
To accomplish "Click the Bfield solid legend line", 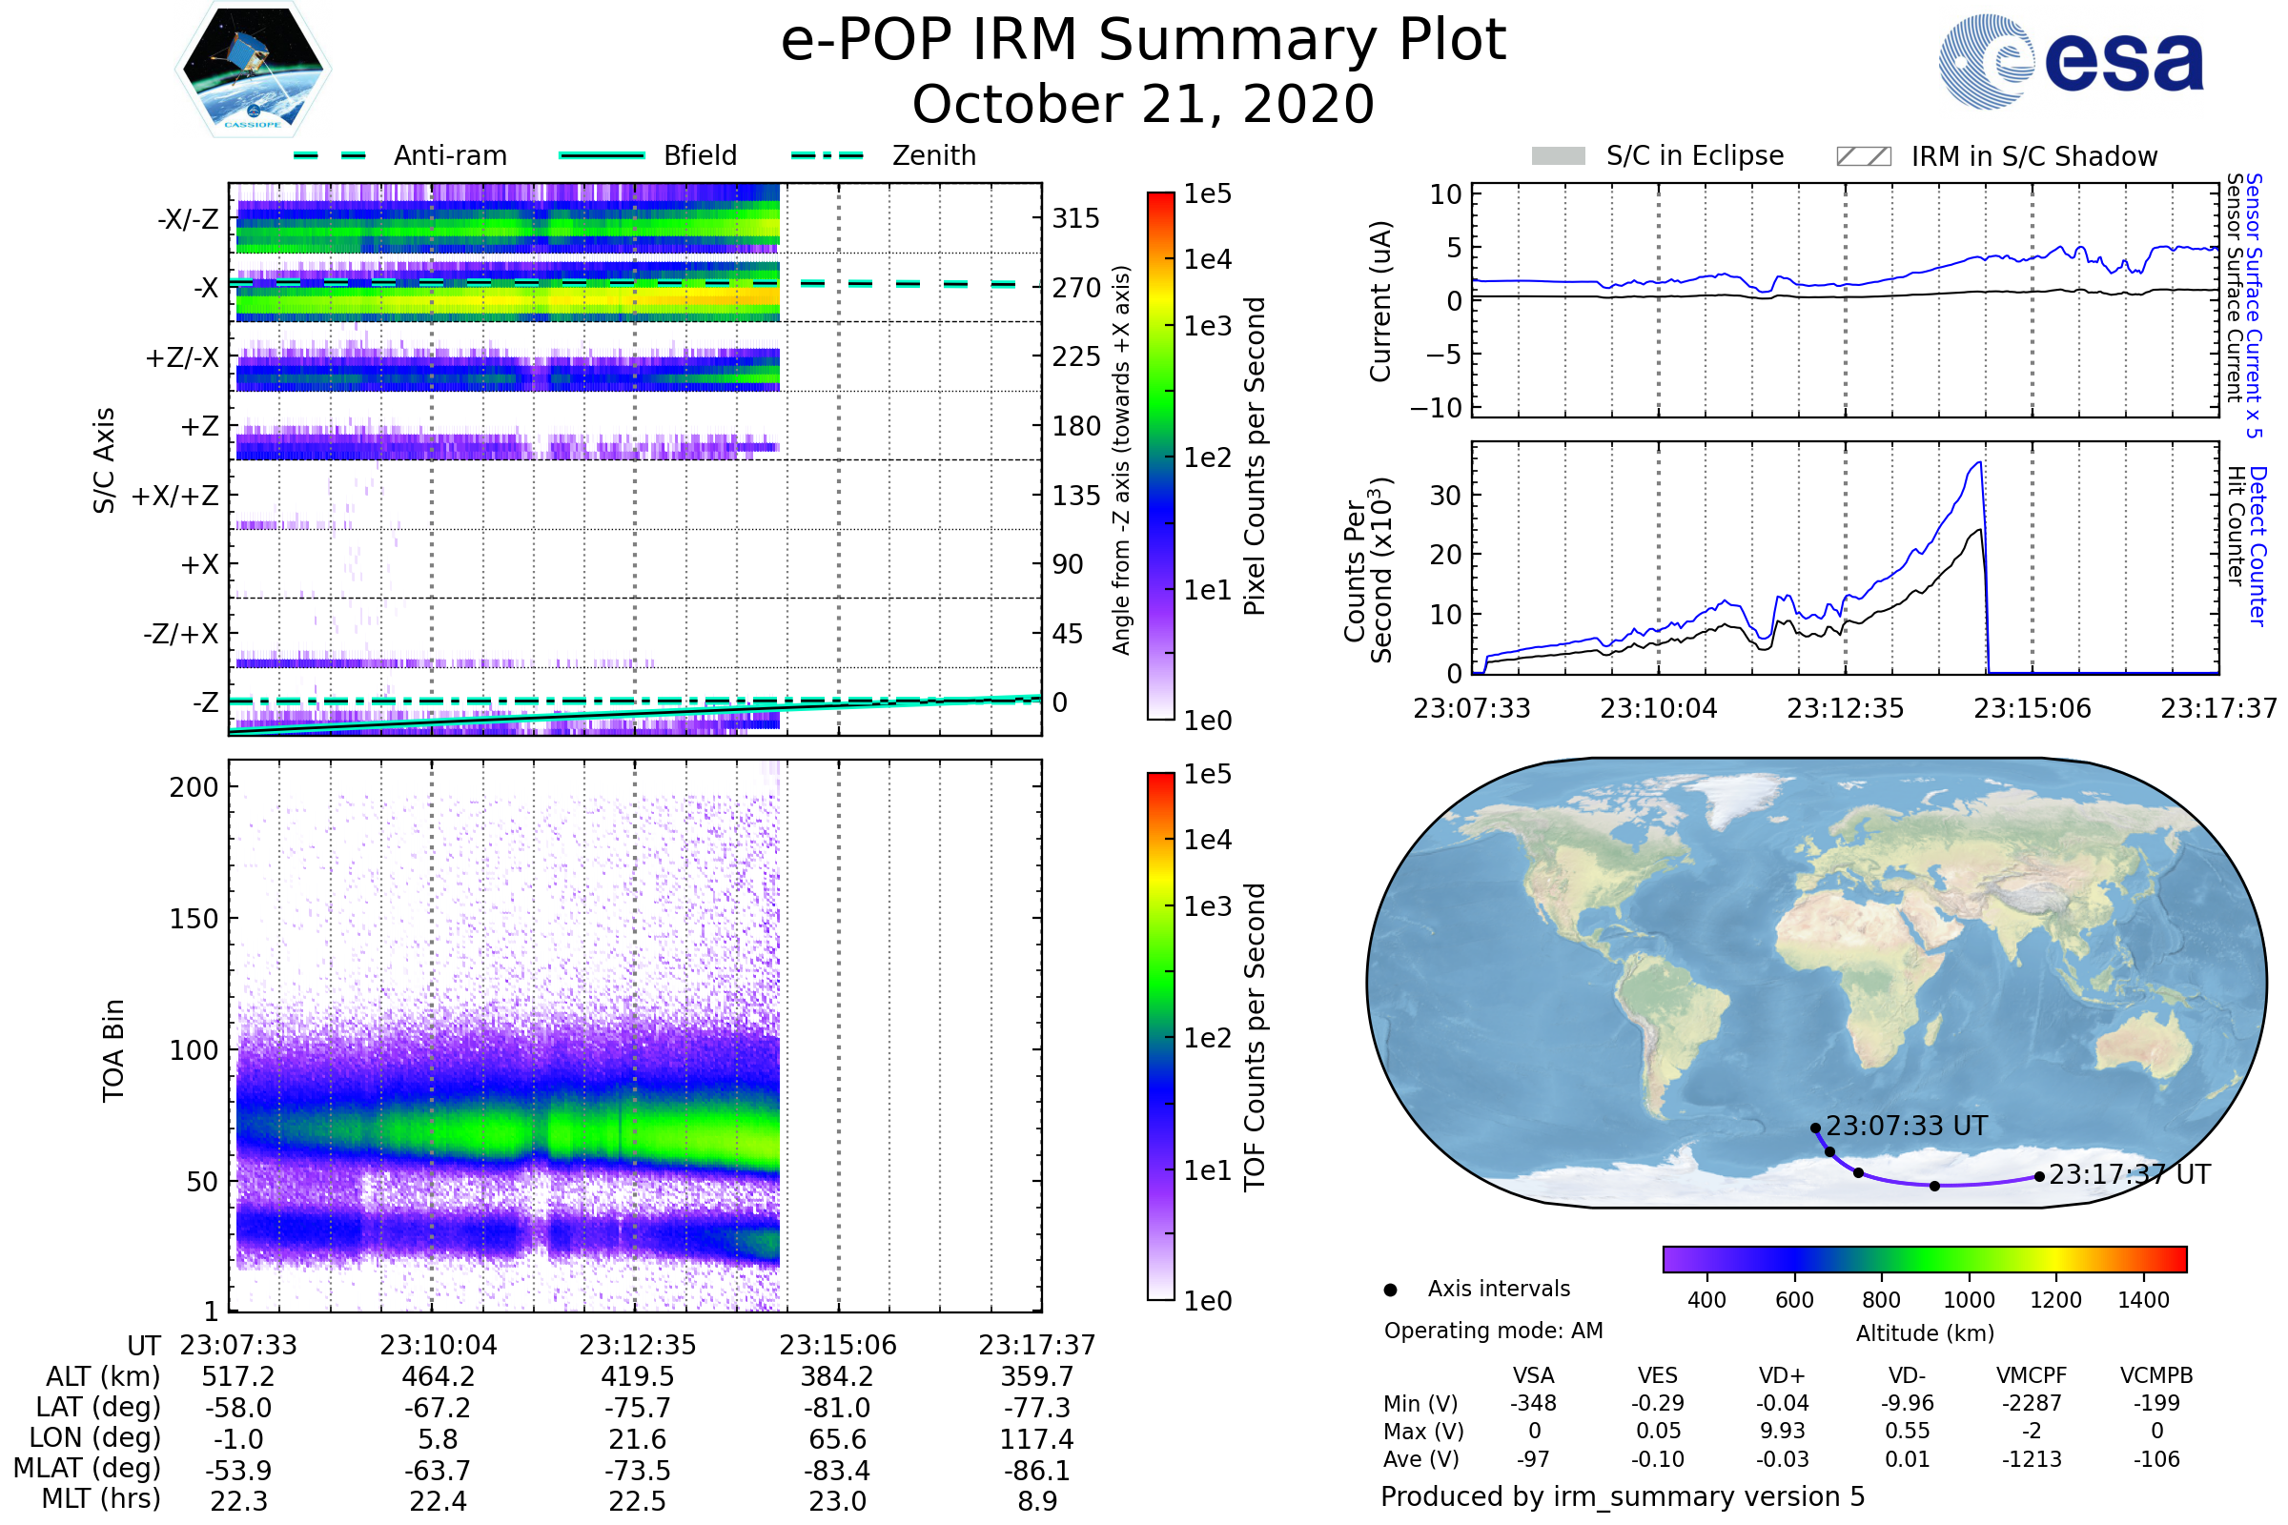I will 602,155.
